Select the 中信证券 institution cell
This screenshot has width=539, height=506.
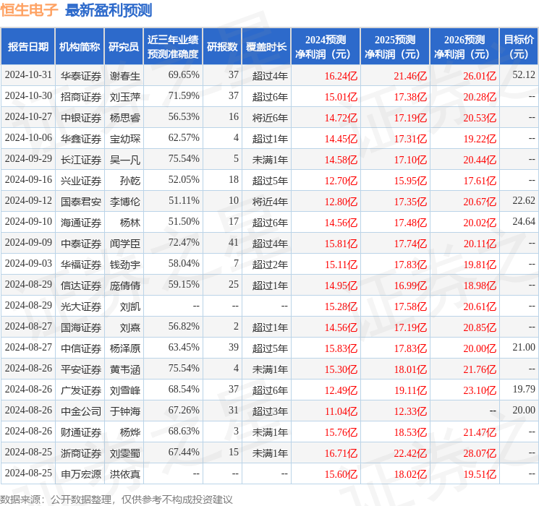[81, 348]
